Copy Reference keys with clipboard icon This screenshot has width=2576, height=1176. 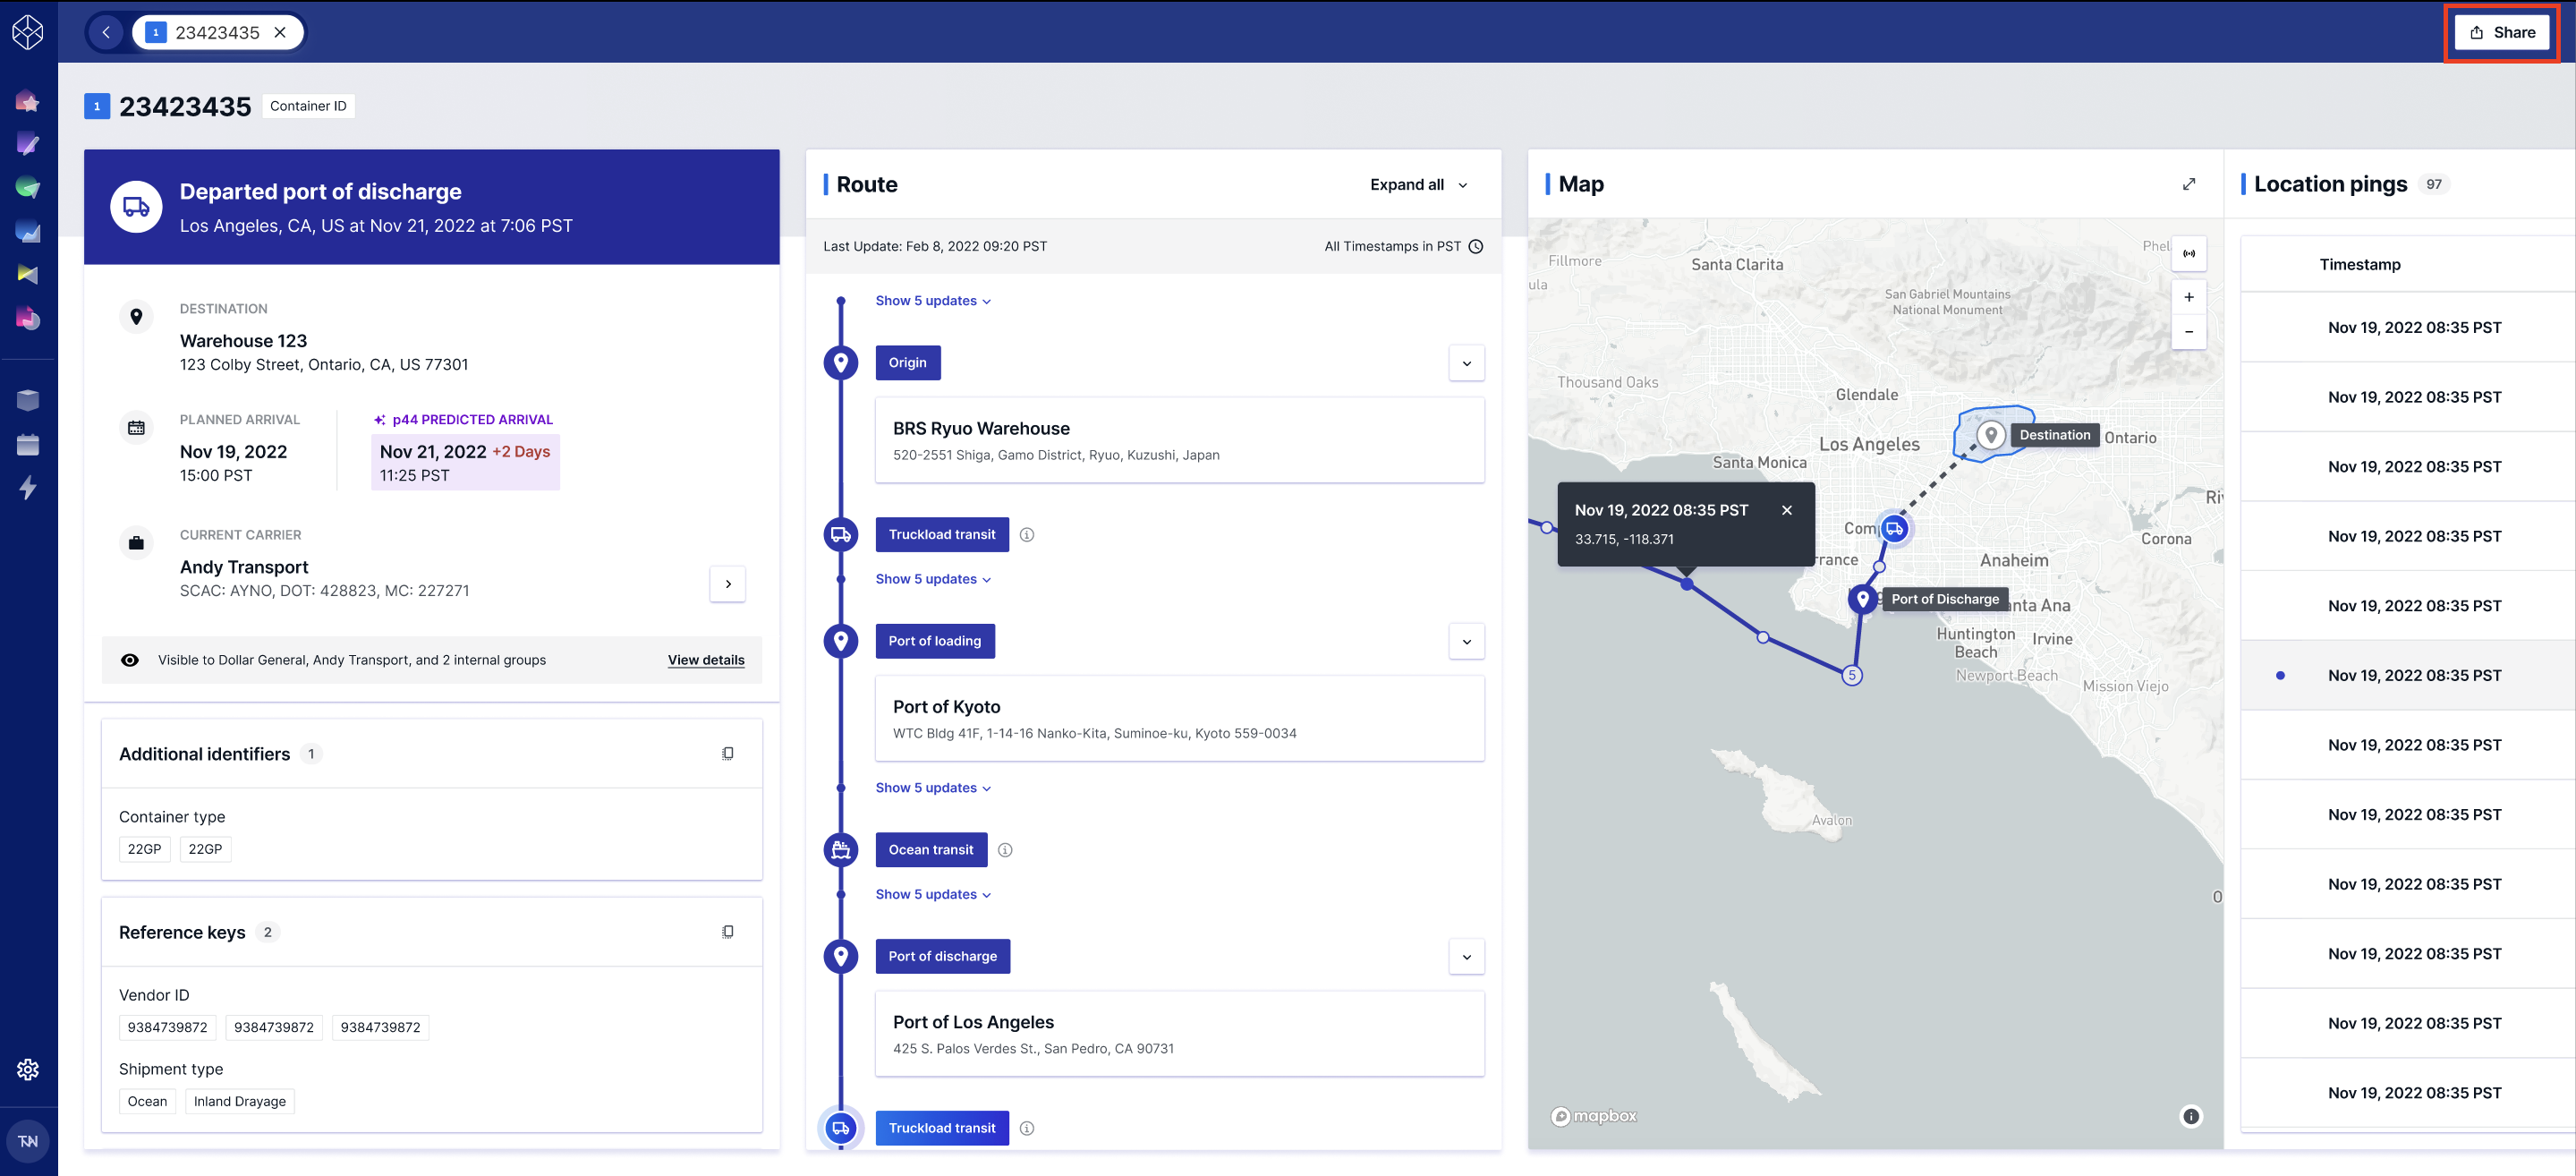tap(728, 932)
